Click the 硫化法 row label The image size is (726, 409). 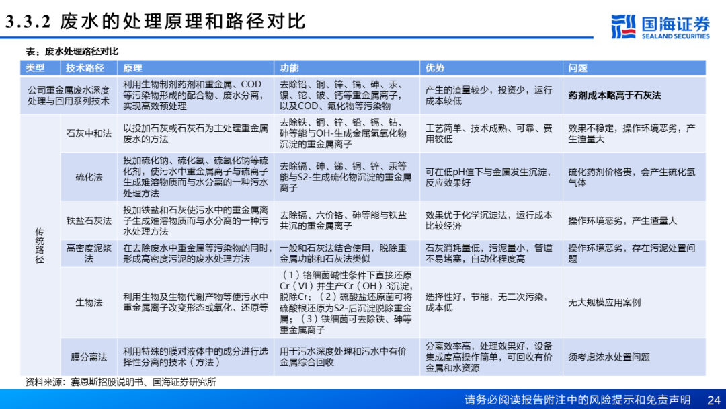coord(89,177)
